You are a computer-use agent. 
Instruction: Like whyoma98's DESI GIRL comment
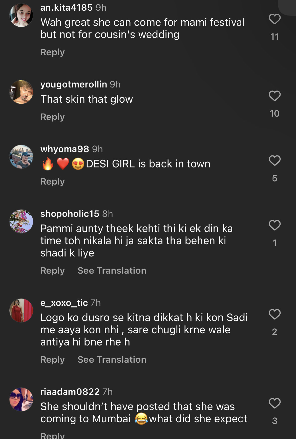coord(274,161)
